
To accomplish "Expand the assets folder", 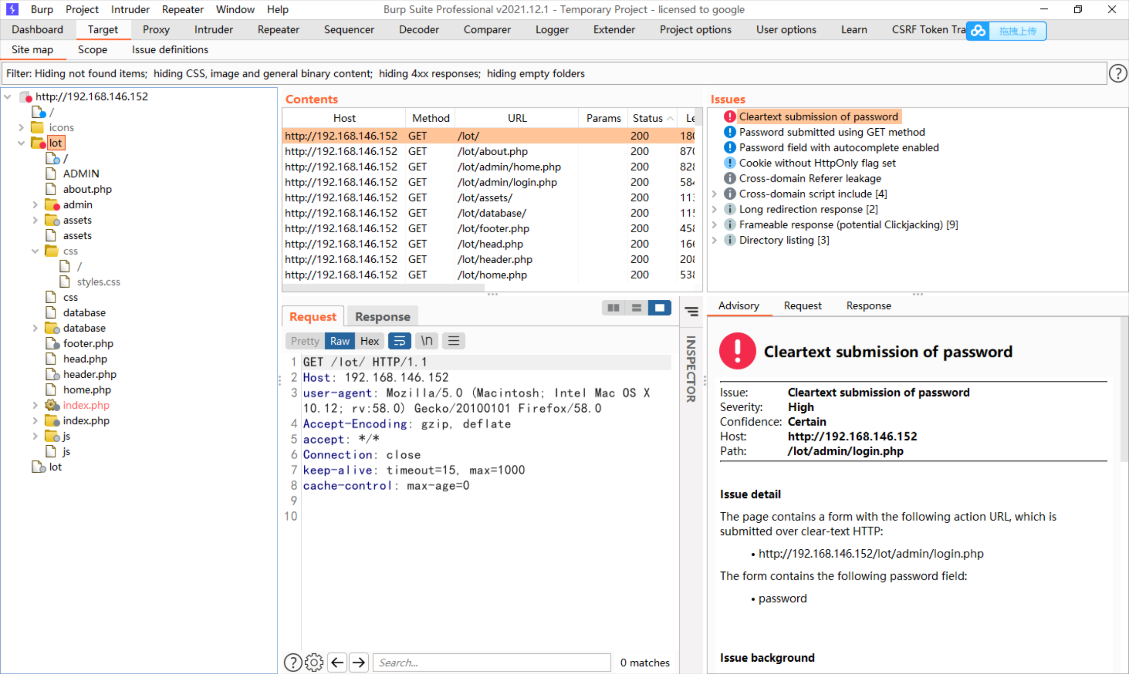I will click(35, 220).
